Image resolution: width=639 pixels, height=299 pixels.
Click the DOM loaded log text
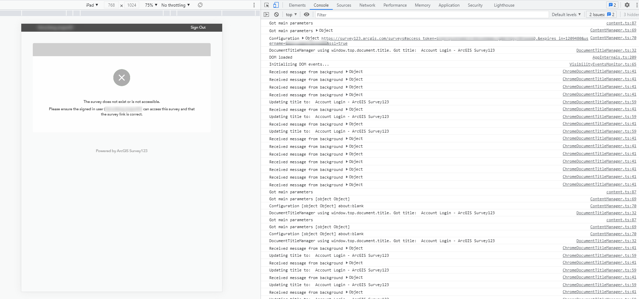point(281,57)
